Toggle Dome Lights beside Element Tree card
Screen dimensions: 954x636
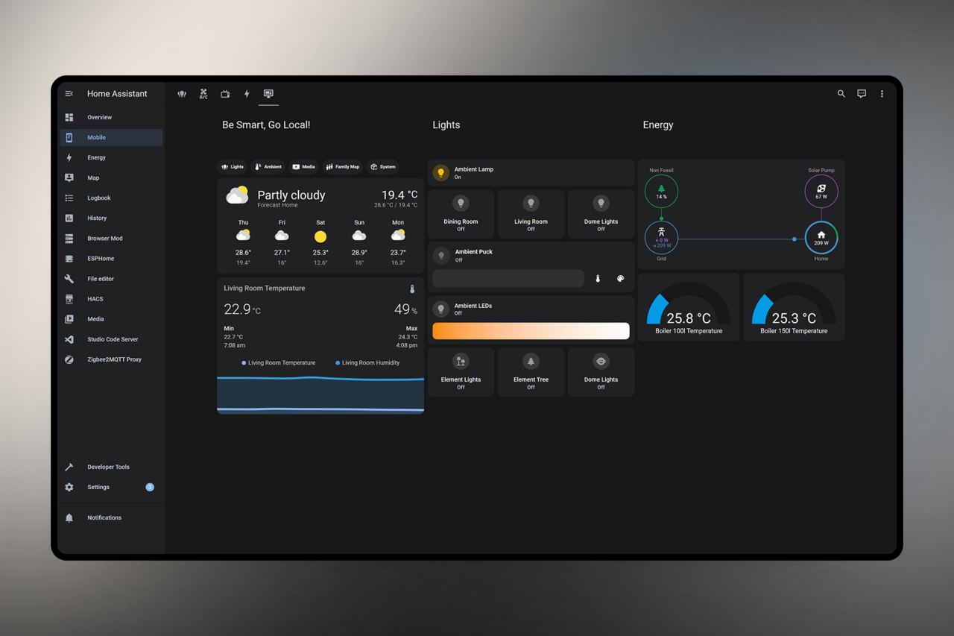[x=601, y=372]
